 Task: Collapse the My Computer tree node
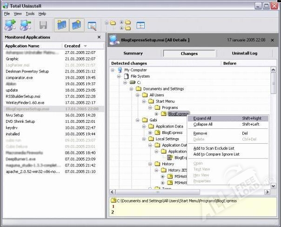point(113,70)
